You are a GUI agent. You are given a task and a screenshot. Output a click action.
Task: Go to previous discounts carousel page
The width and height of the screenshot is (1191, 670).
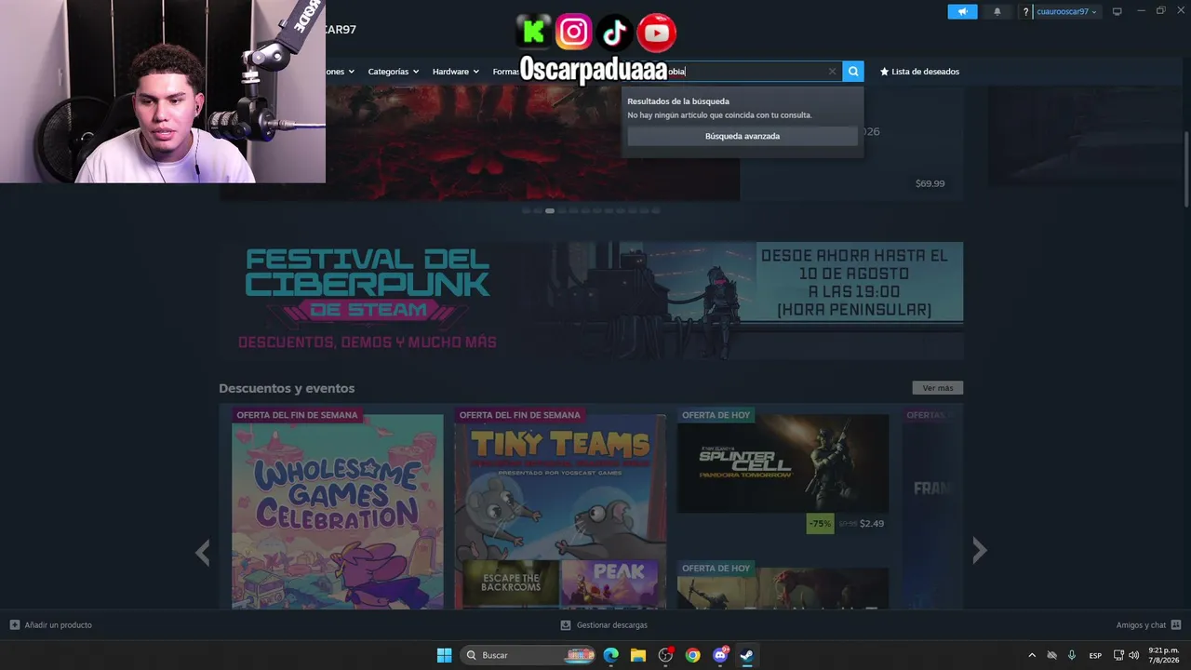tap(202, 552)
